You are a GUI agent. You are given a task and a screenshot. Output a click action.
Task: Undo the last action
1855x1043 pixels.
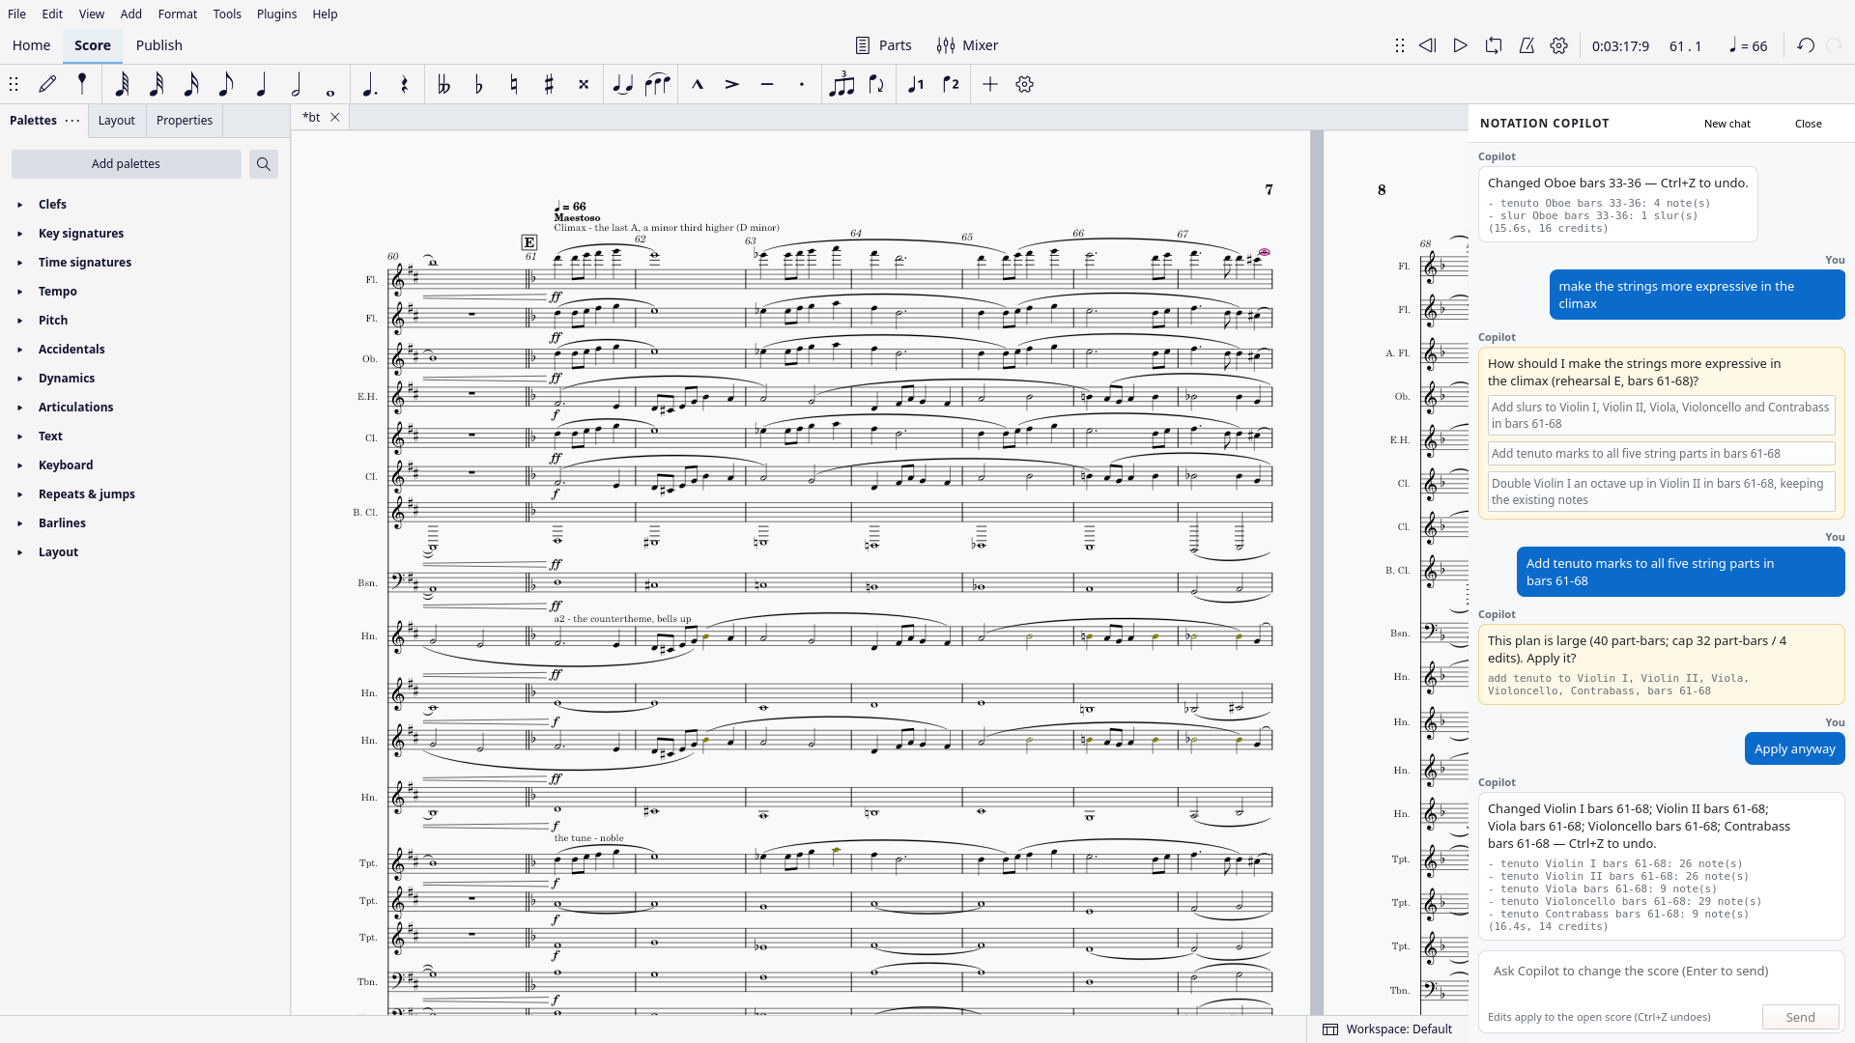pos(1806,45)
